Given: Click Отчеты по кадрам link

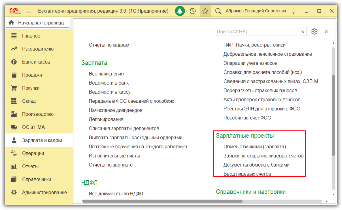Looking at the screenshot, I should click(x=109, y=45).
